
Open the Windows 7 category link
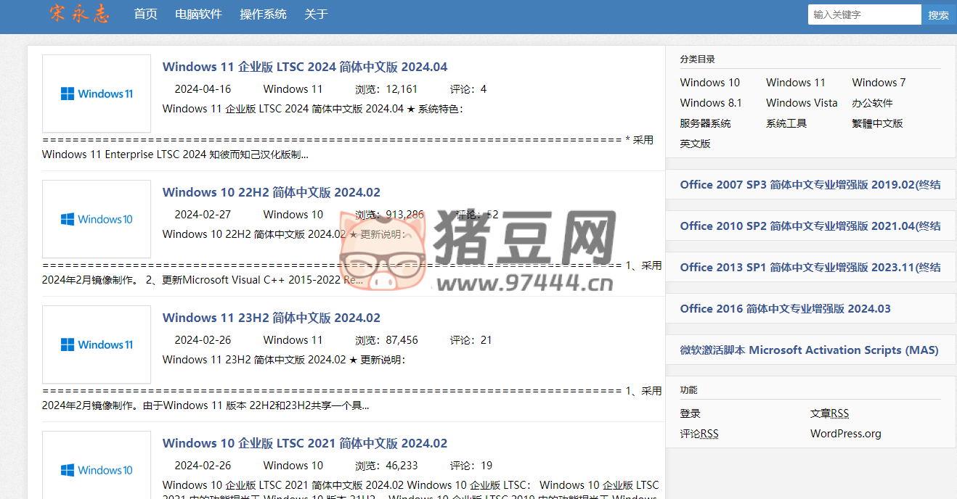pyautogui.click(x=879, y=82)
